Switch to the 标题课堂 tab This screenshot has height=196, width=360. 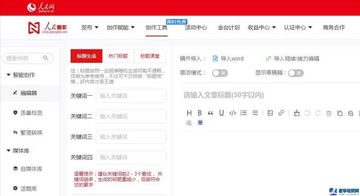[150, 56]
